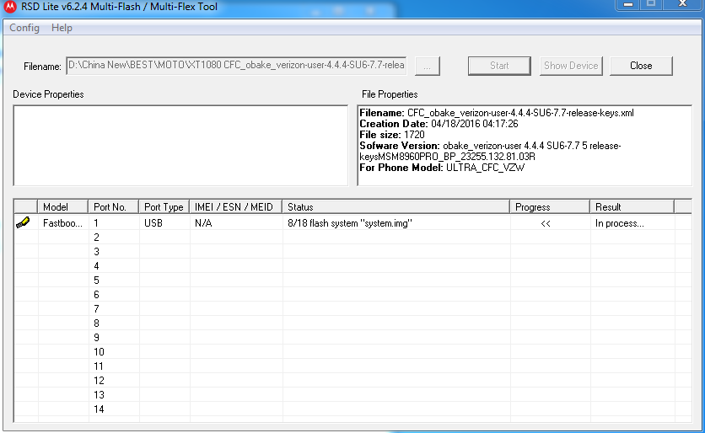Select the Fastboot device row status text
705x433 pixels.
click(349, 223)
